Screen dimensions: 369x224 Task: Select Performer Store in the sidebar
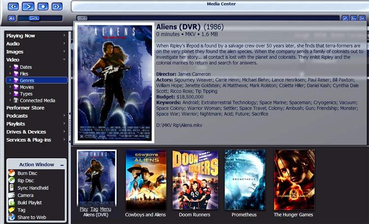click(x=25, y=108)
